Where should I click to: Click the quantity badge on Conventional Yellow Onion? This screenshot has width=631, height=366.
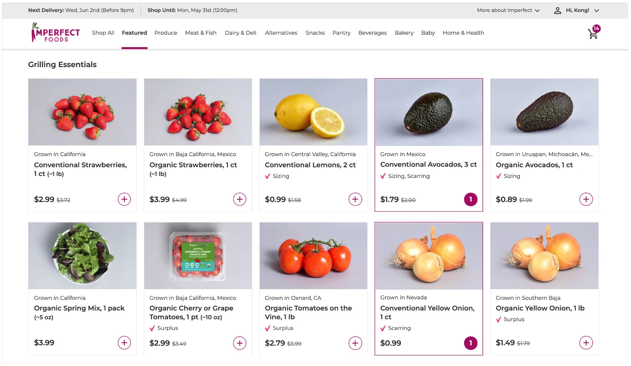click(x=470, y=343)
